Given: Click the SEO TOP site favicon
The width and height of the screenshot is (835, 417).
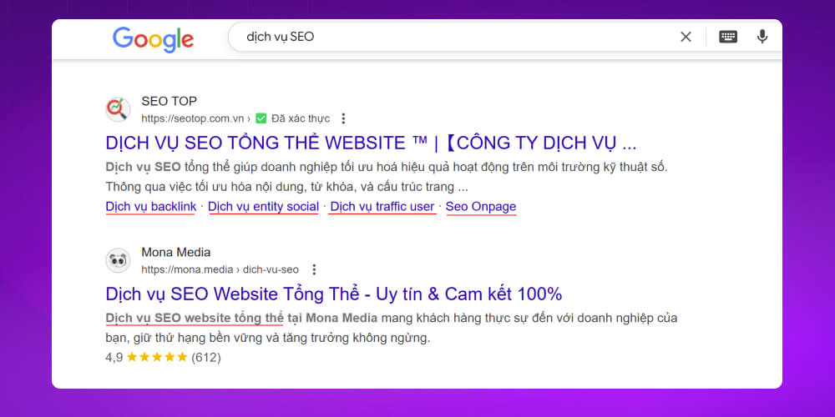Looking at the screenshot, I should (x=118, y=109).
